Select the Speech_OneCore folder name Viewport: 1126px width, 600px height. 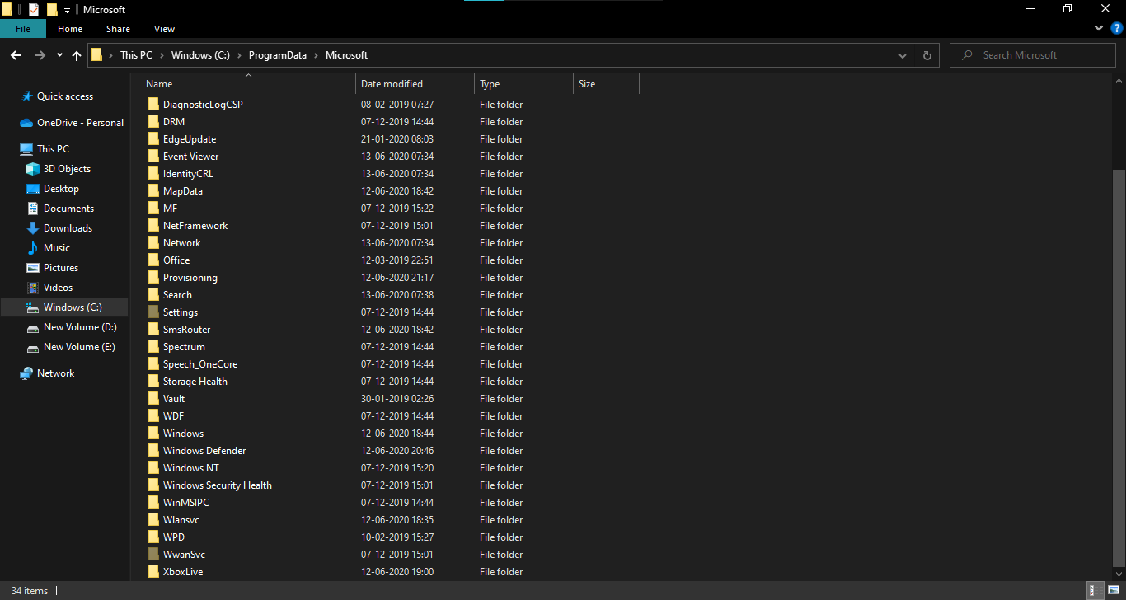click(x=200, y=364)
